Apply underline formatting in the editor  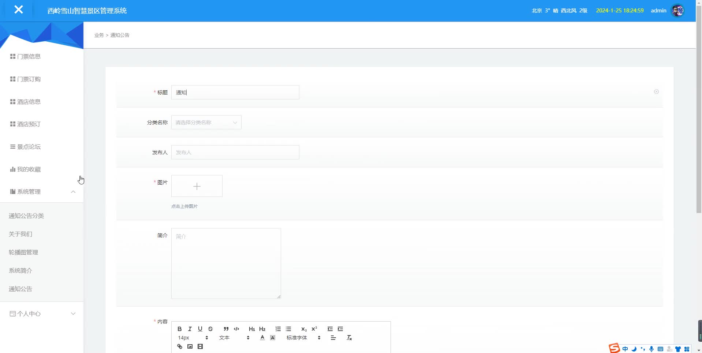[x=200, y=329]
